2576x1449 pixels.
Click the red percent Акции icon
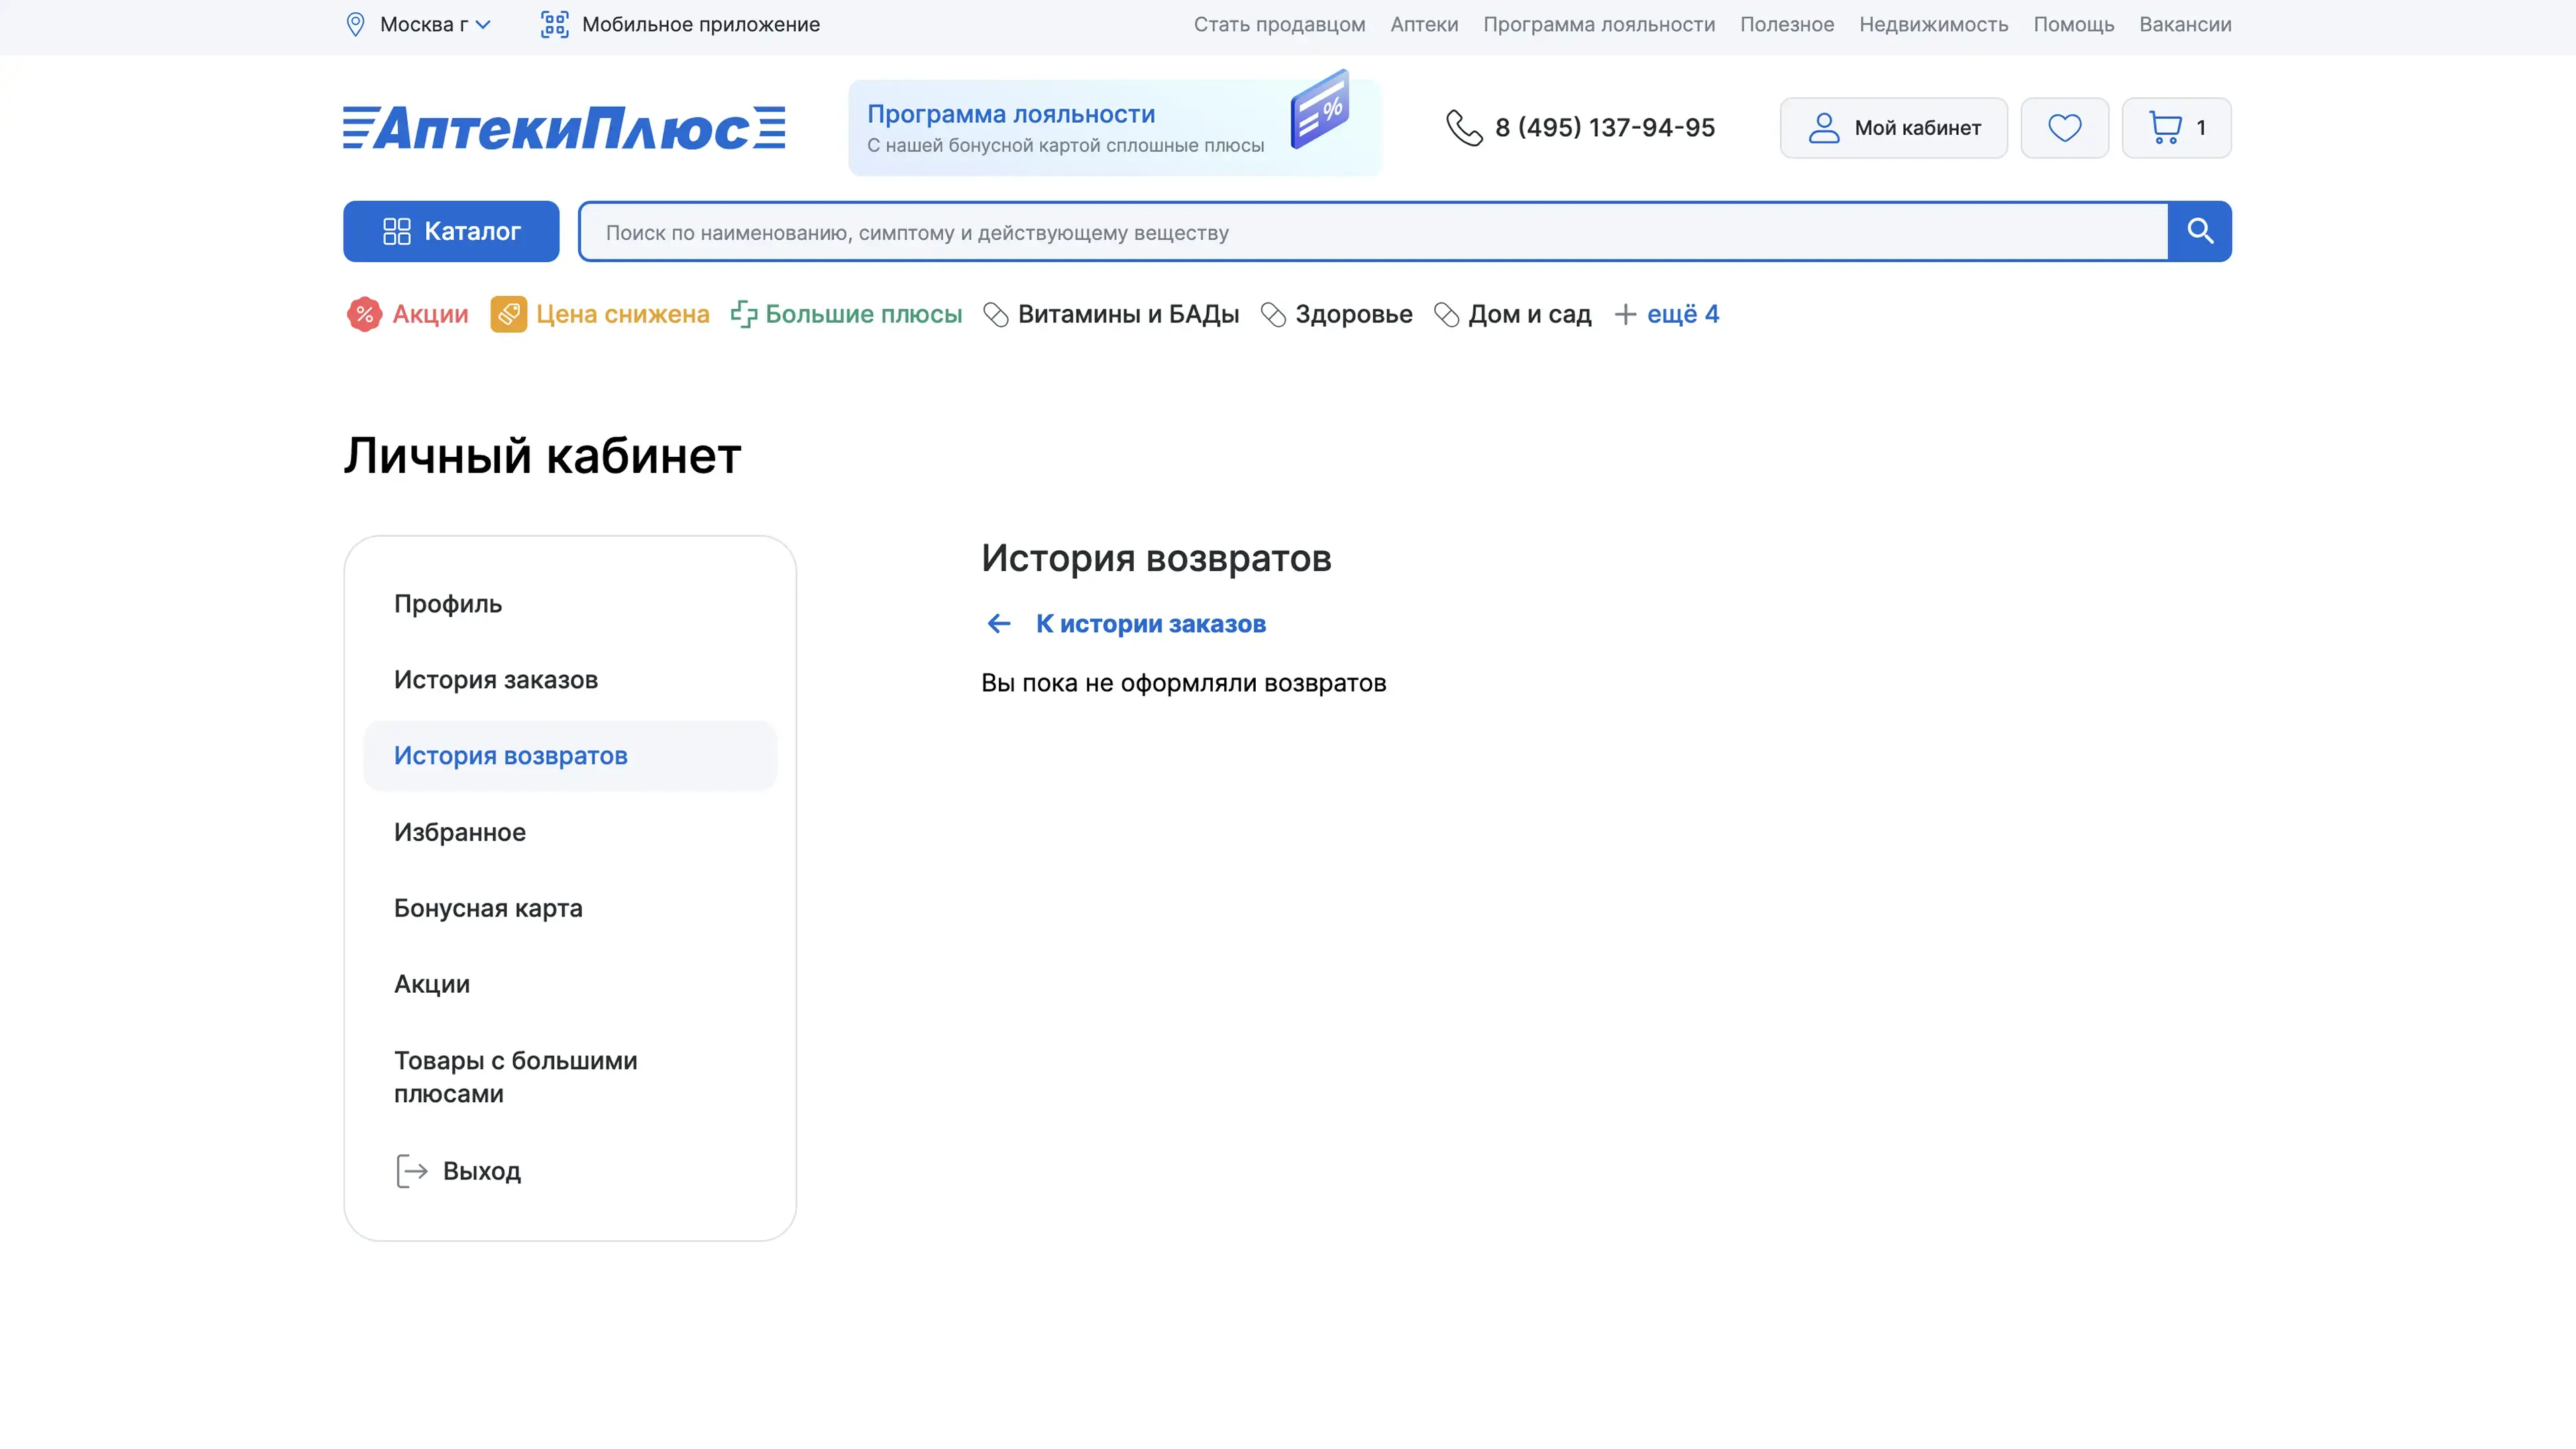pos(364,314)
